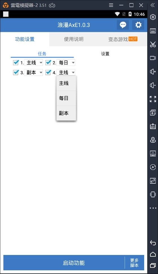Switch to the 使用说明 tab
The width and height of the screenshot is (158, 274).
(x=74, y=39)
